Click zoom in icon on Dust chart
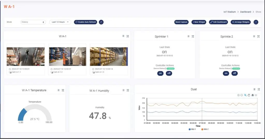The height and width of the screenshot is (139, 265). [238, 95]
